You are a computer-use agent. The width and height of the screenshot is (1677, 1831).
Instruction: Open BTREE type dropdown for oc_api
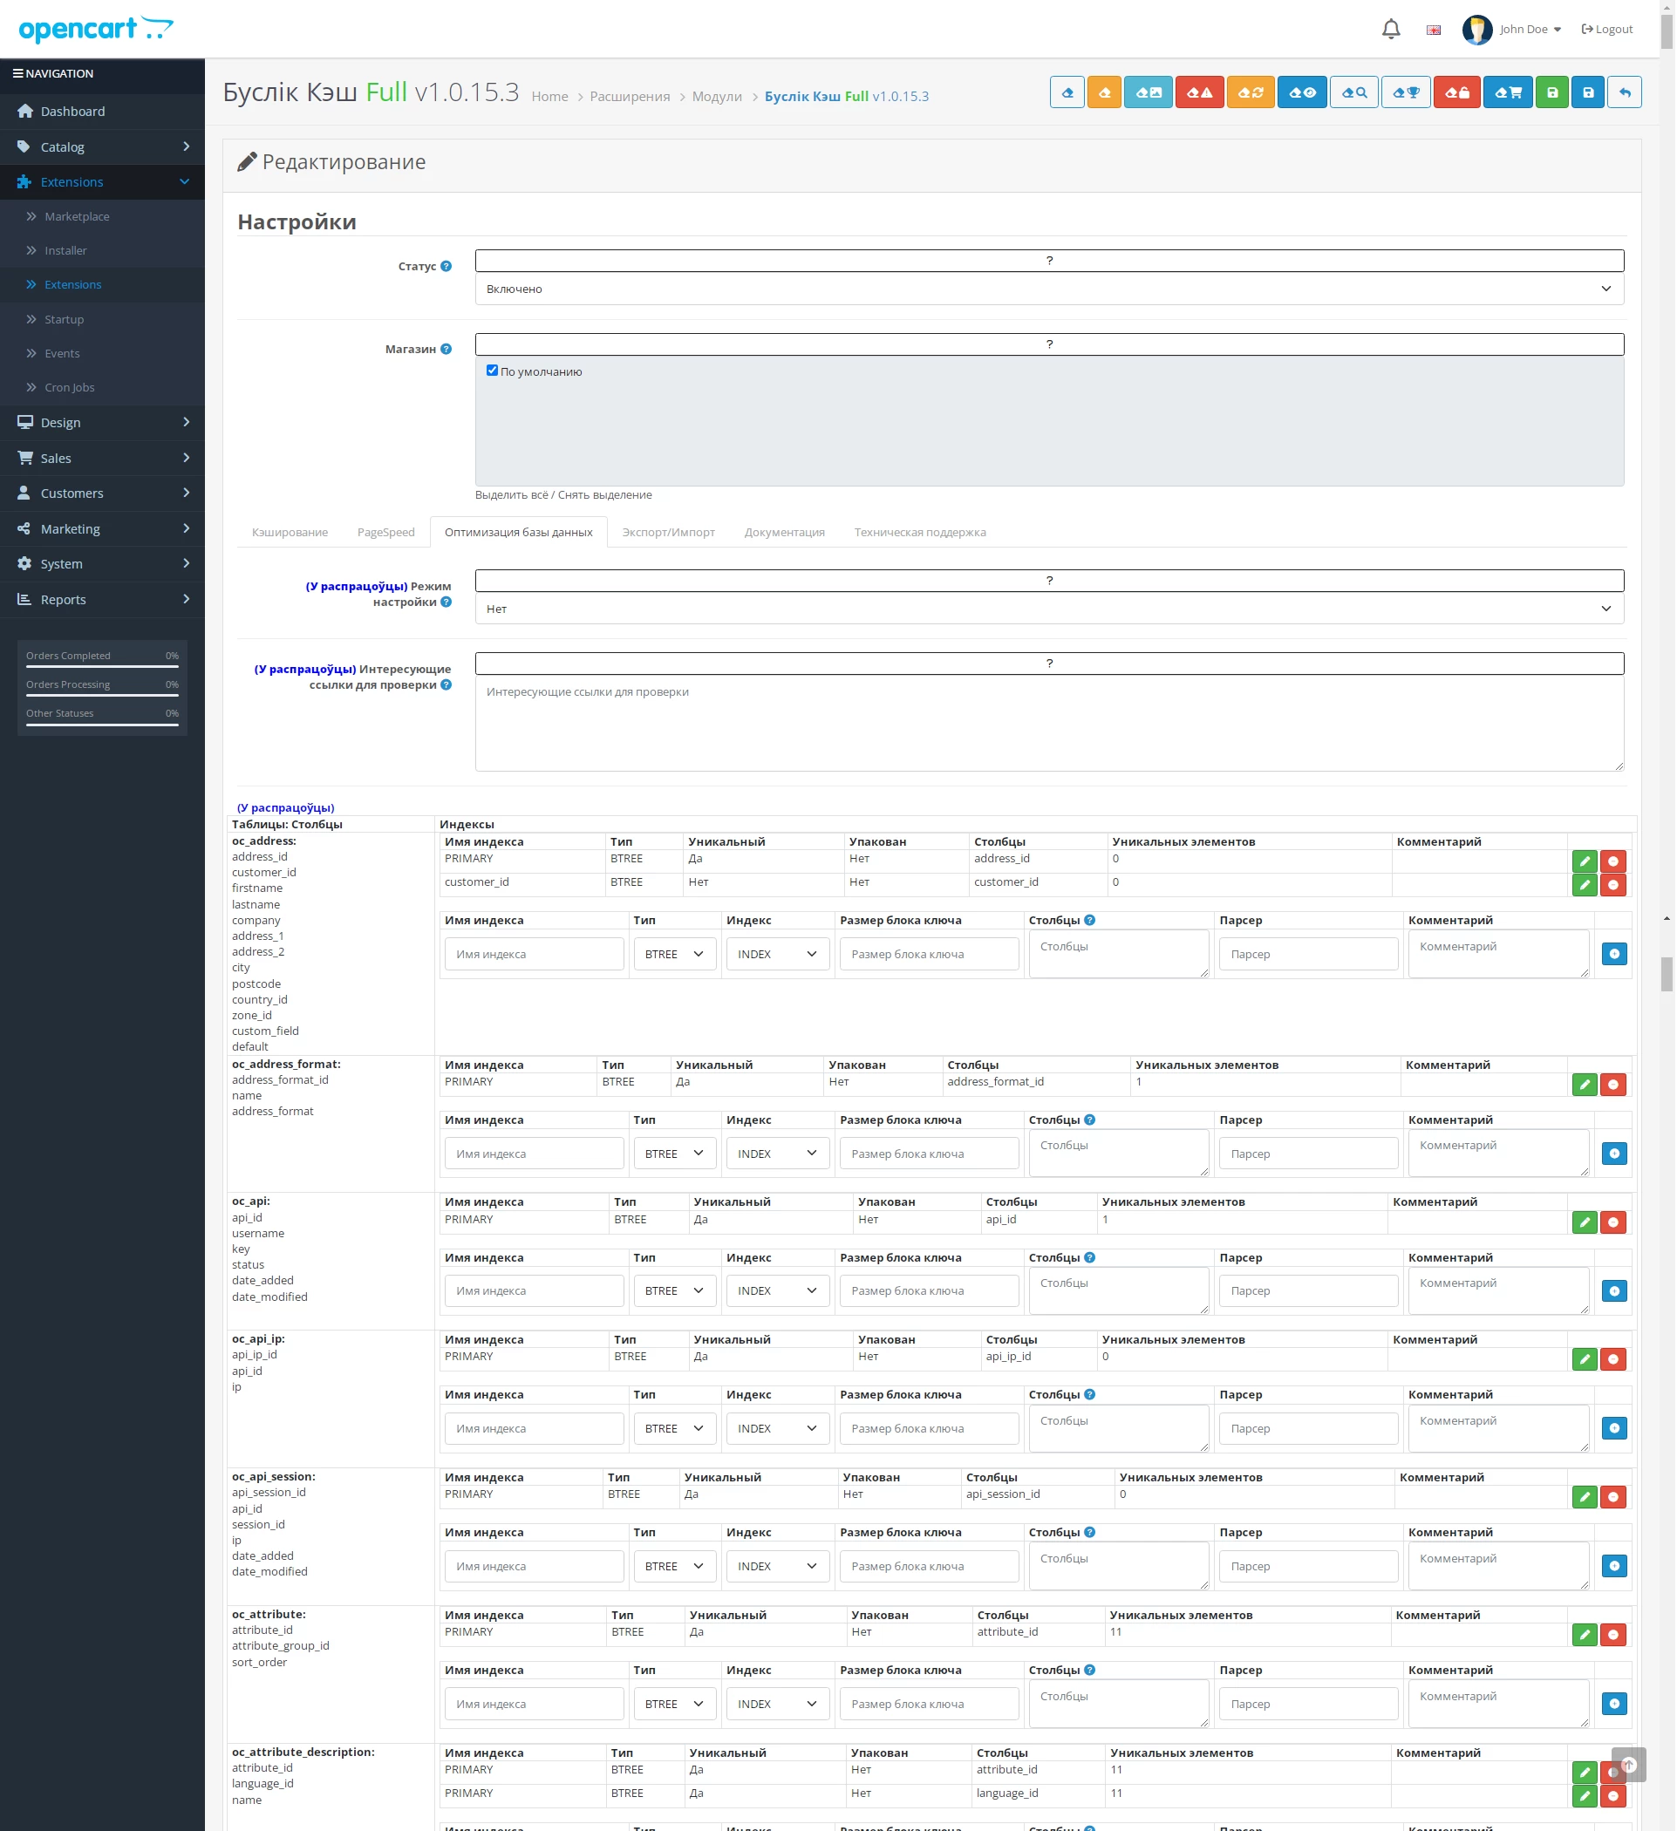pyautogui.click(x=675, y=1290)
